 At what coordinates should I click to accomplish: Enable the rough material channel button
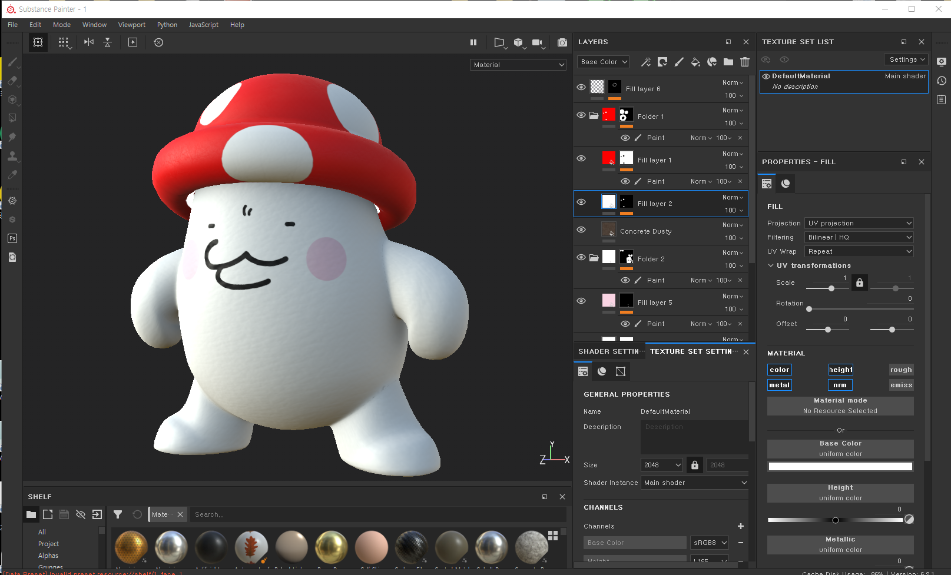(901, 370)
